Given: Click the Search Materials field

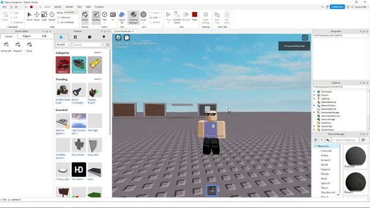Looking at the screenshot, I should 346,140.
